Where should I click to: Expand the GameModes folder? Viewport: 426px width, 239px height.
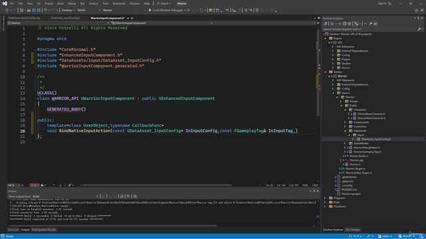pyautogui.click(x=345, y=143)
